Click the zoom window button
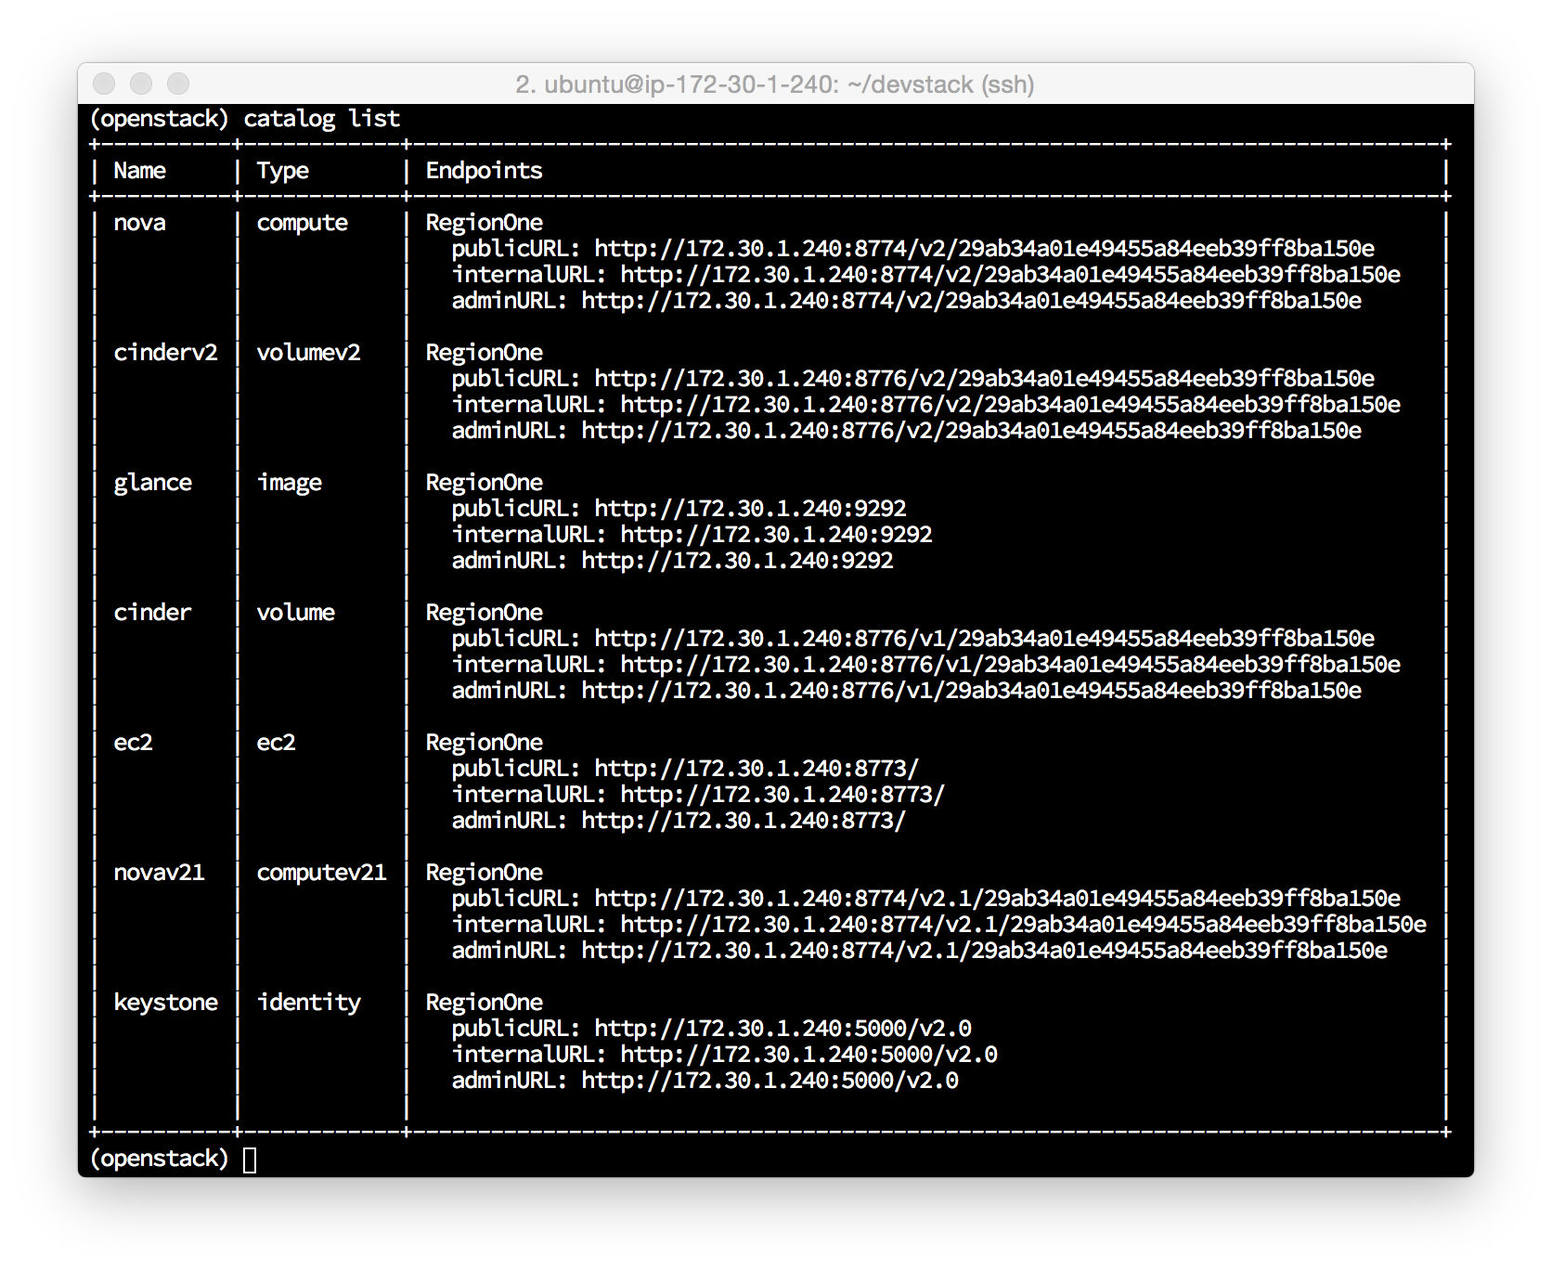 pos(178,84)
